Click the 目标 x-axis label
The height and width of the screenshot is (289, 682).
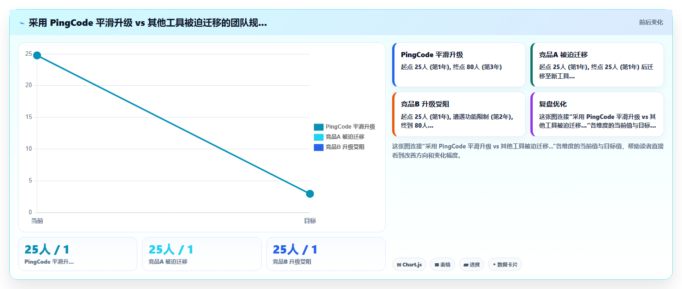[310, 221]
